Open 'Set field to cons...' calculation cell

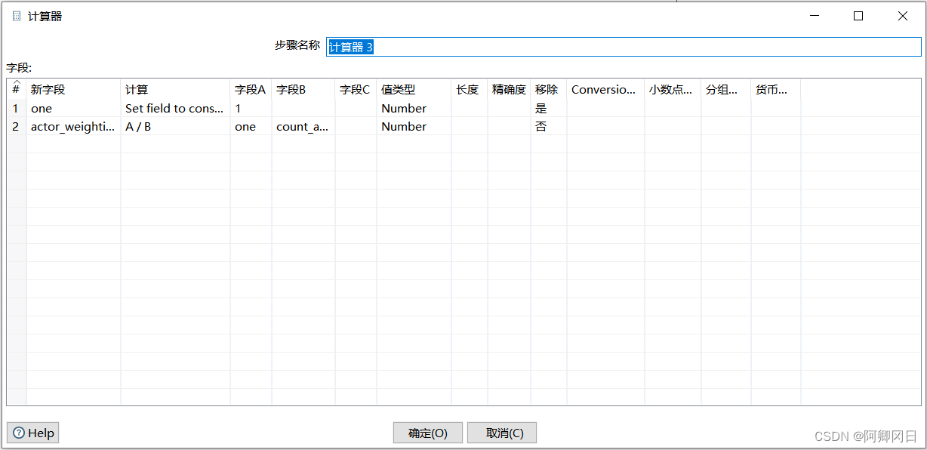click(x=174, y=108)
